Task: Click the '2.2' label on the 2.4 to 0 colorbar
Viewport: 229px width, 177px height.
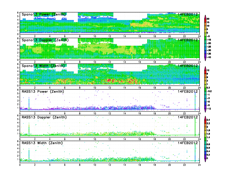Action: click(x=208, y=123)
